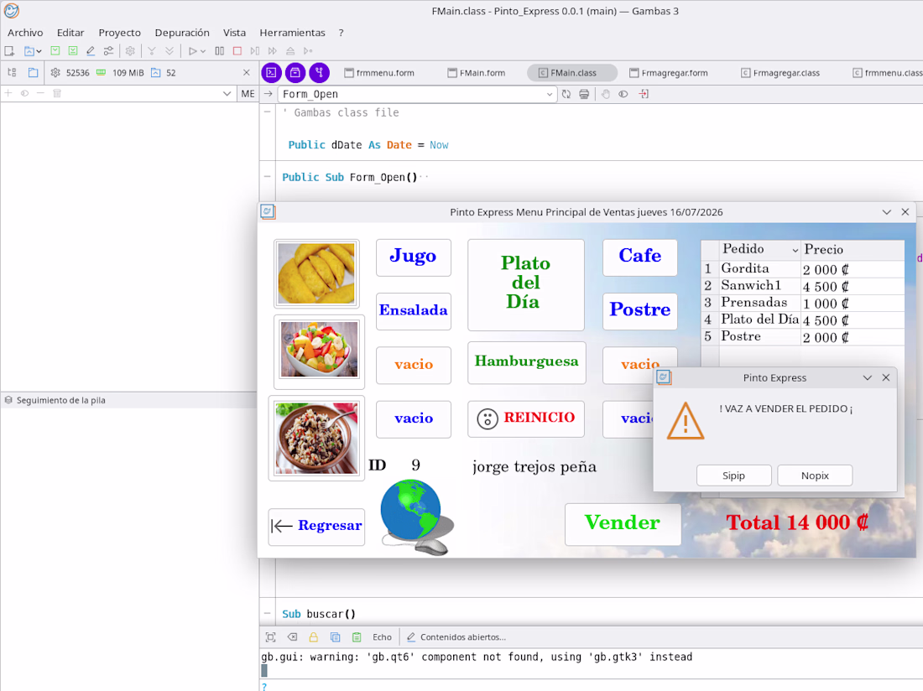Viewport: 923px width, 691px height.
Task: Click the eye icon in editor toolbar
Action: point(623,94)
